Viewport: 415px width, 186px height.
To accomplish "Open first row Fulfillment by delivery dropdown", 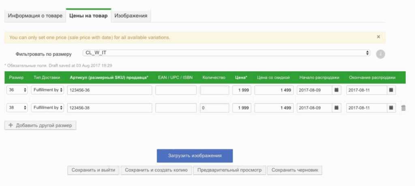I will click(x=48, y=90).
